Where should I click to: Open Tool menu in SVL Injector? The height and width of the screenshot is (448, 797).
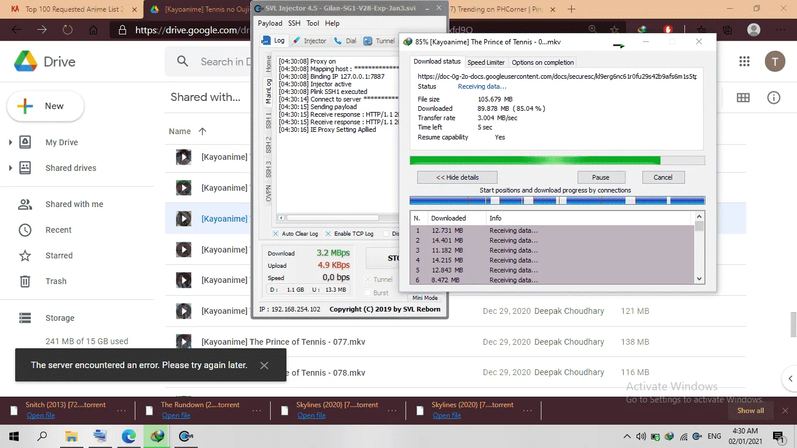coord(313,23)
